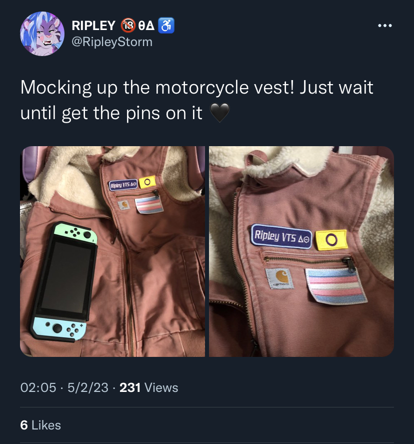
Task: Click the wheelchair accessibility emoji badge
Action: pyautogui.click(x=166, y=26)
